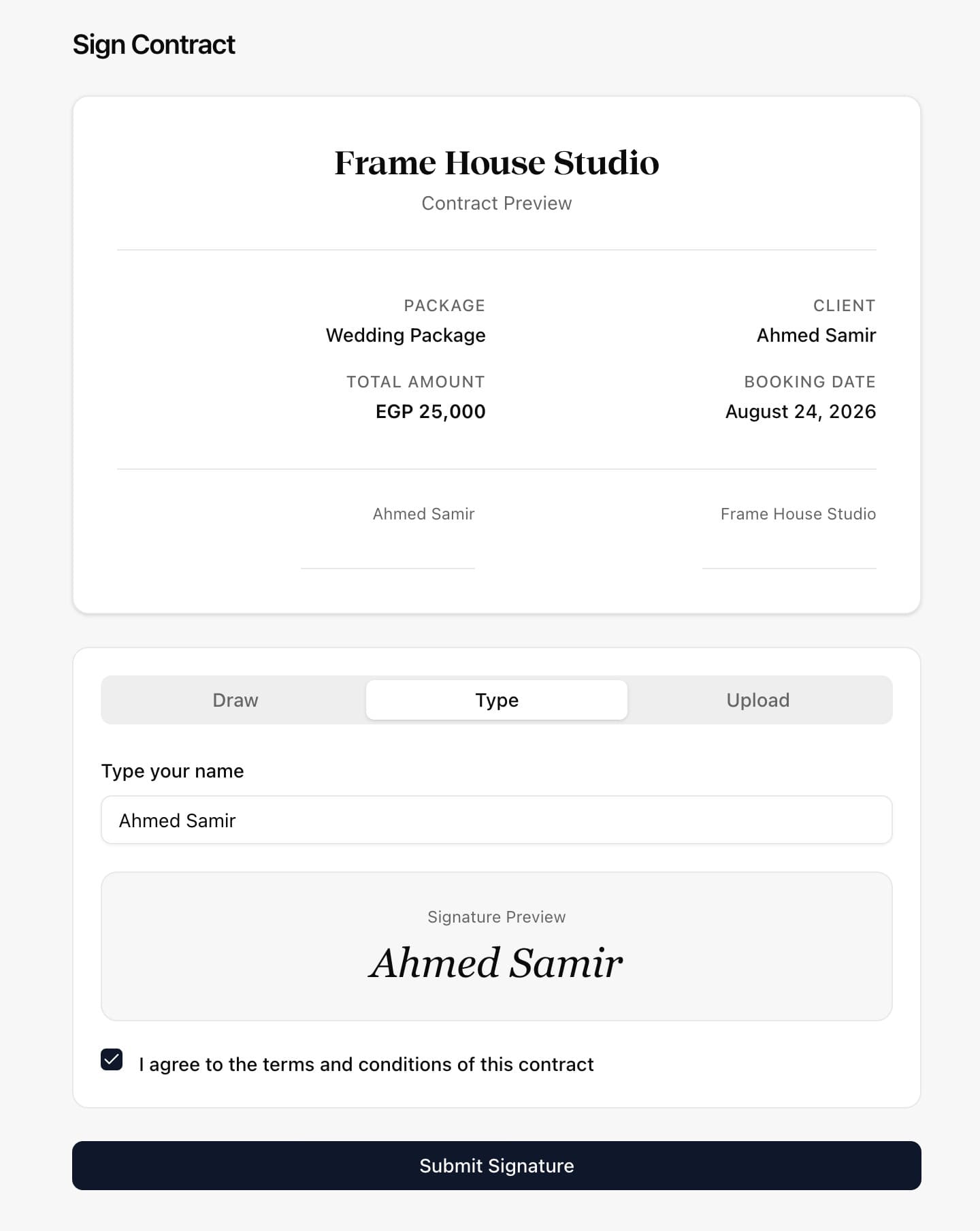Click the Frame House Studio signature line label
The height and width of the screenshot is (1231, 980).
pyautogui.click(x=798, y=514)
